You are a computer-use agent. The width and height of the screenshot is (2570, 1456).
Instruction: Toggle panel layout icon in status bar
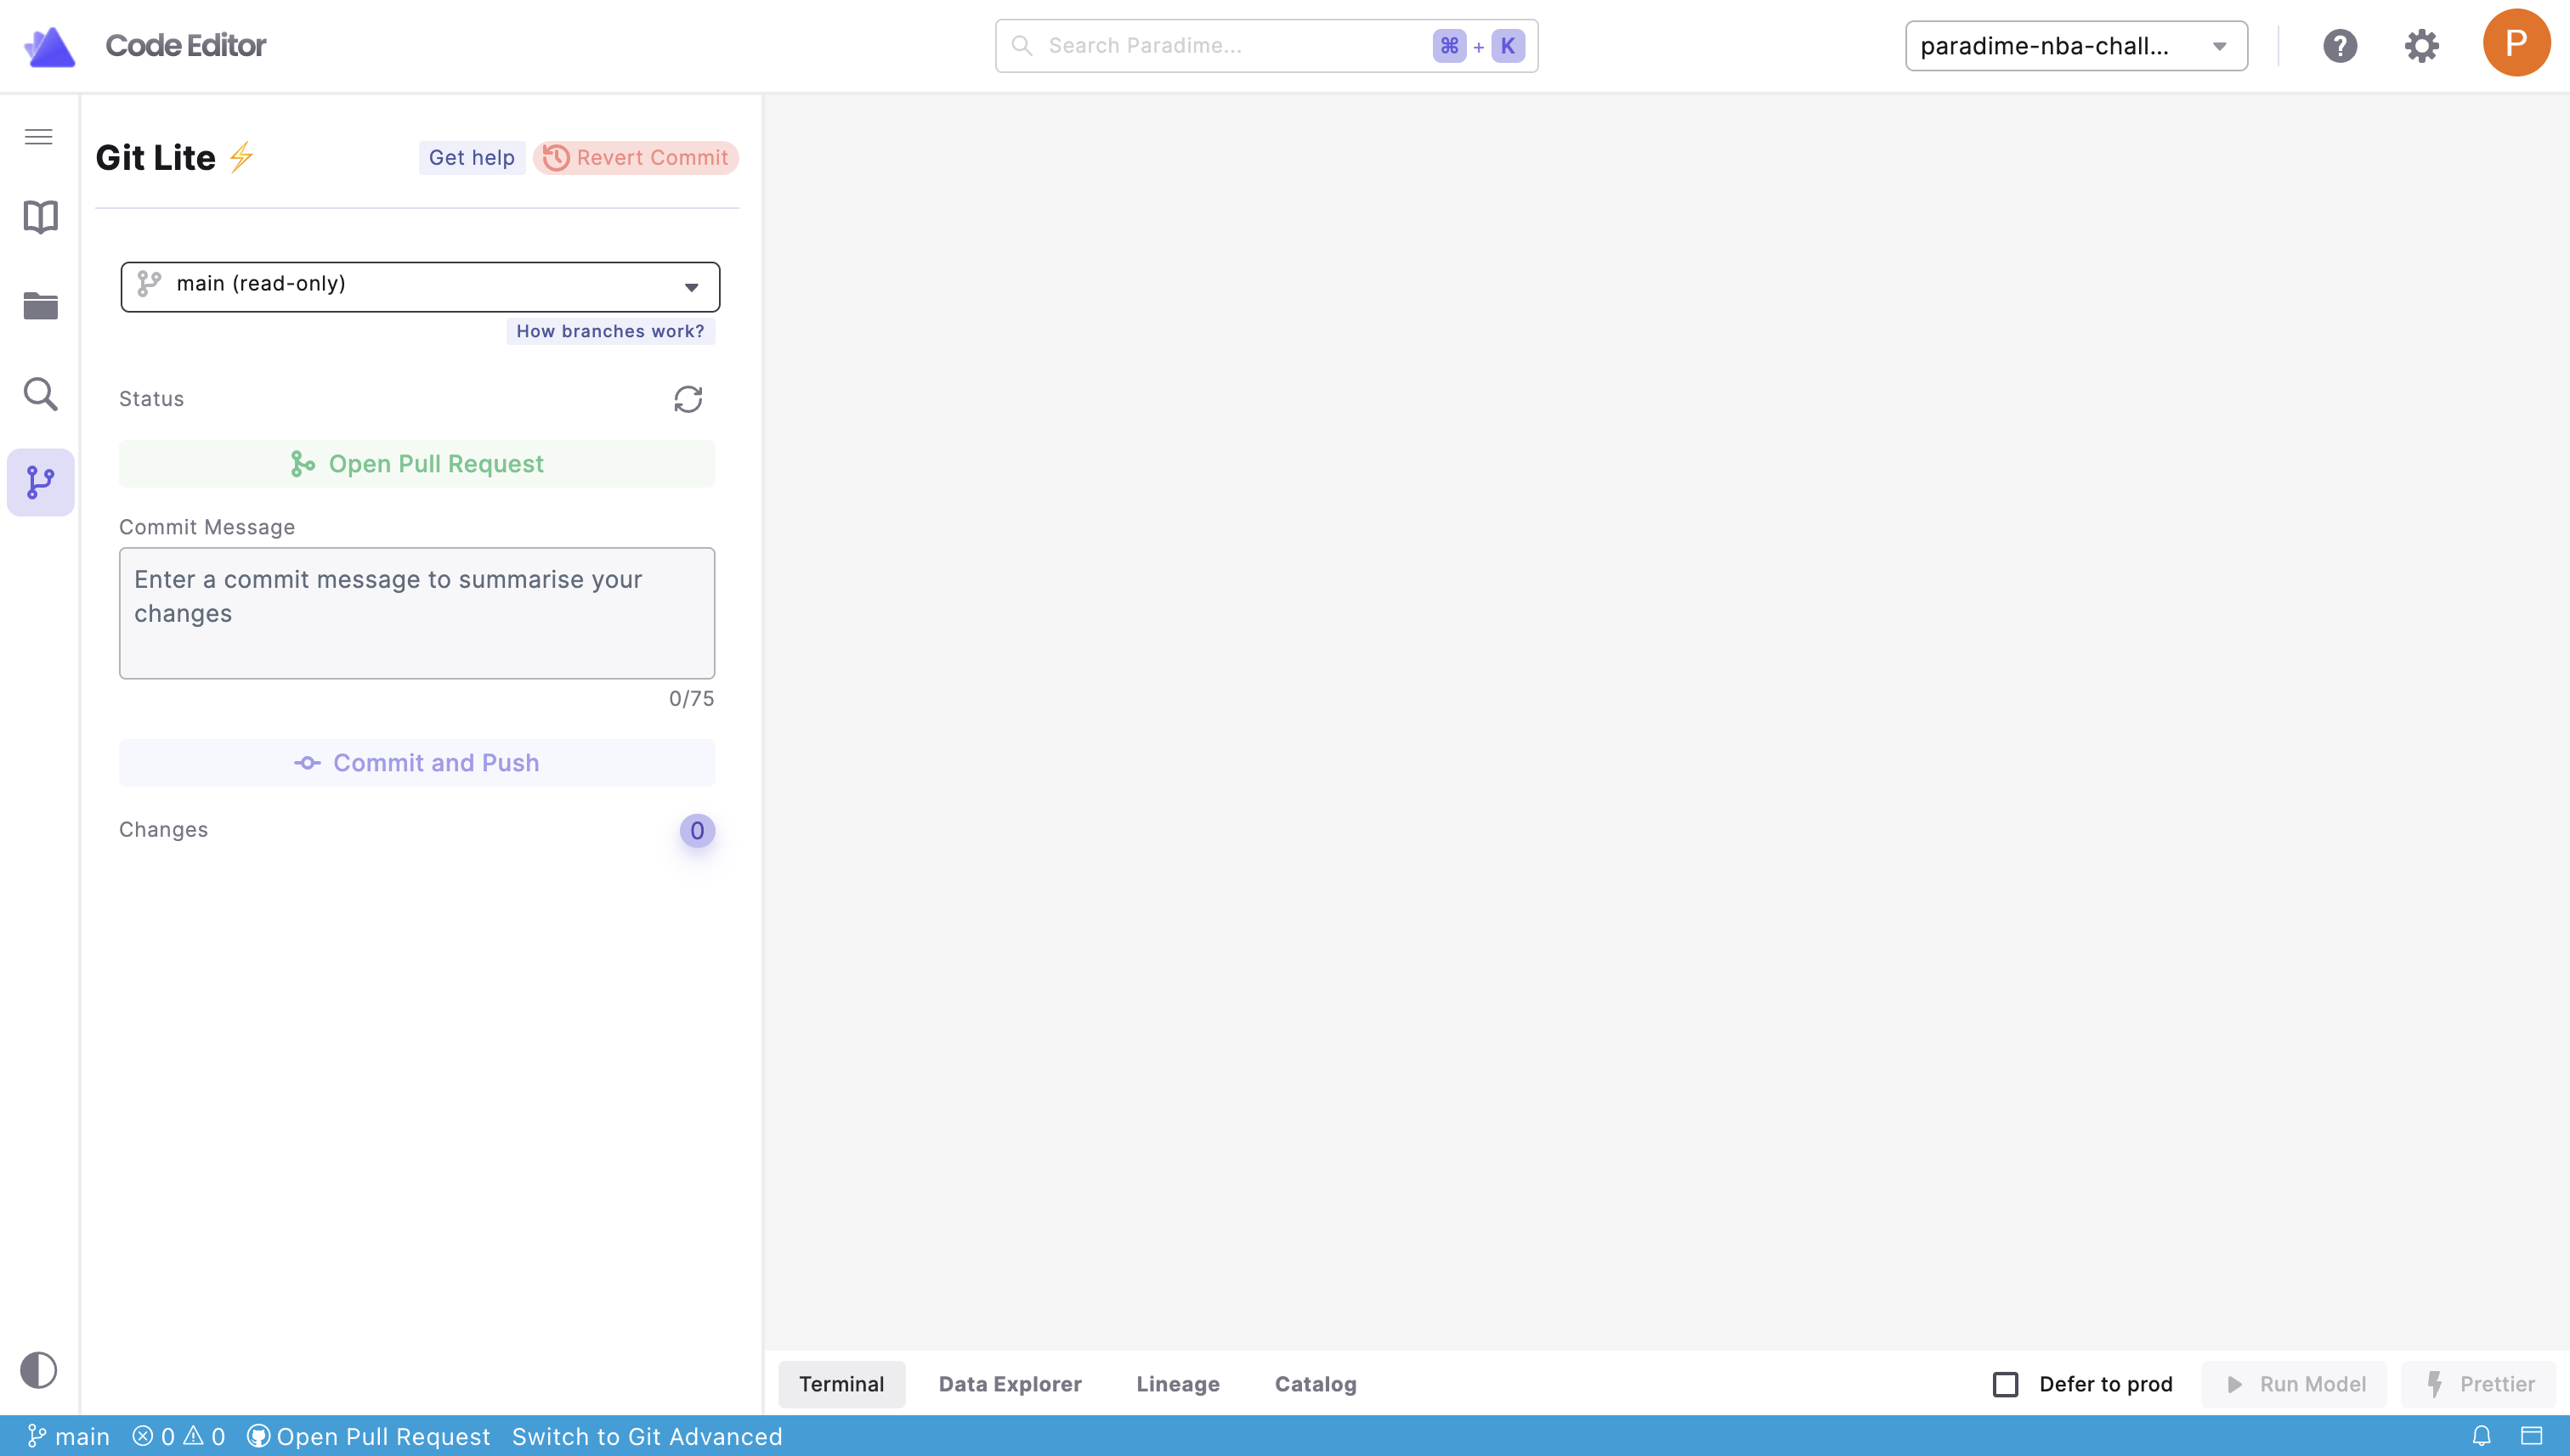tap(2531, 1436)
